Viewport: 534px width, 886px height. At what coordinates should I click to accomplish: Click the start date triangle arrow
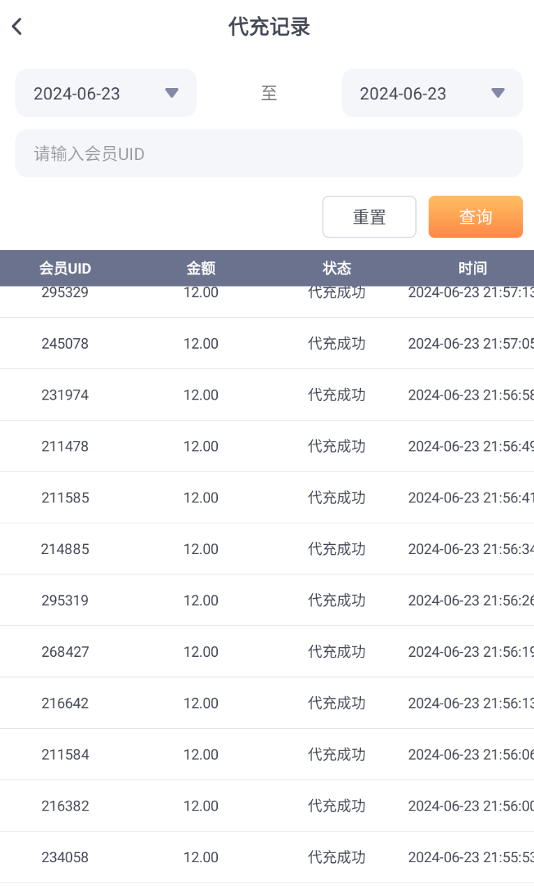(x=172, y=93)
